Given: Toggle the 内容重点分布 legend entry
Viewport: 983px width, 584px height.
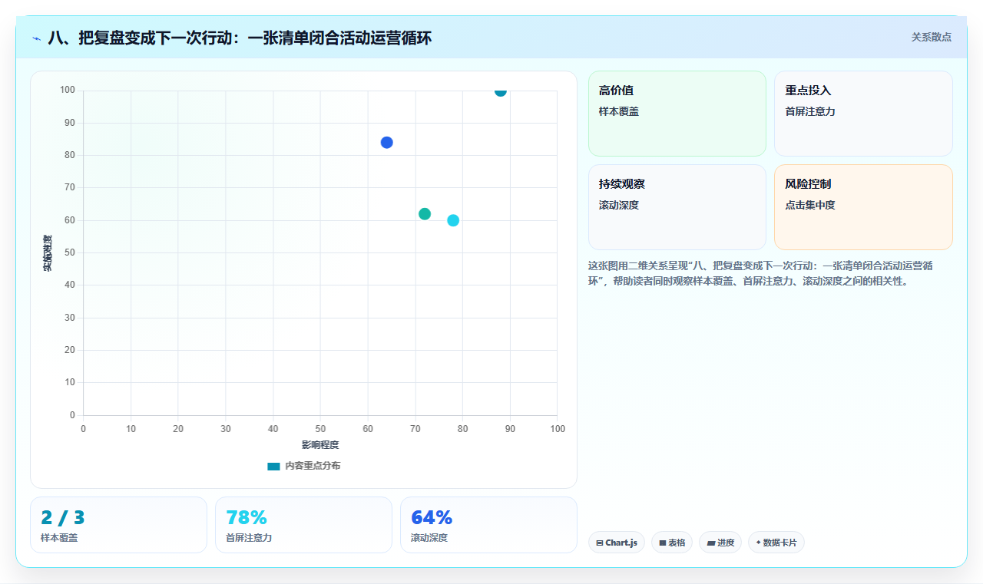Looking at the screenshot, I should 303,466.
